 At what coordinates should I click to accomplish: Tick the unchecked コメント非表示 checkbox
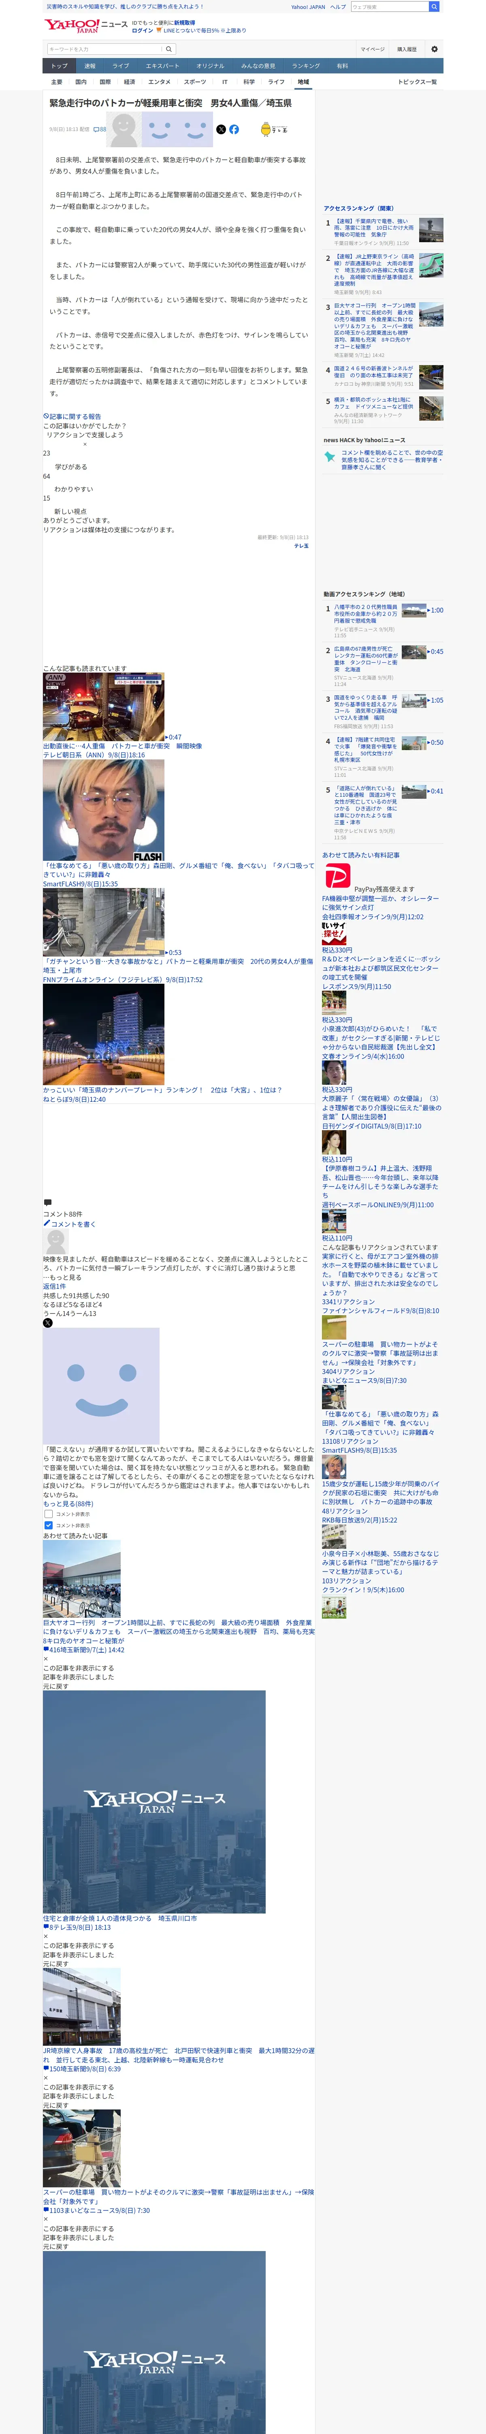coord(48,1514)
